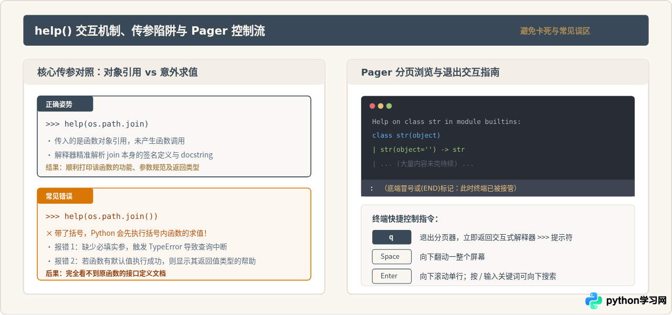The width and height of the screenshot is (672, 315).
Task: Click description 退出分页器，立即返回交互式解释器
Action: tap(496, 237)
